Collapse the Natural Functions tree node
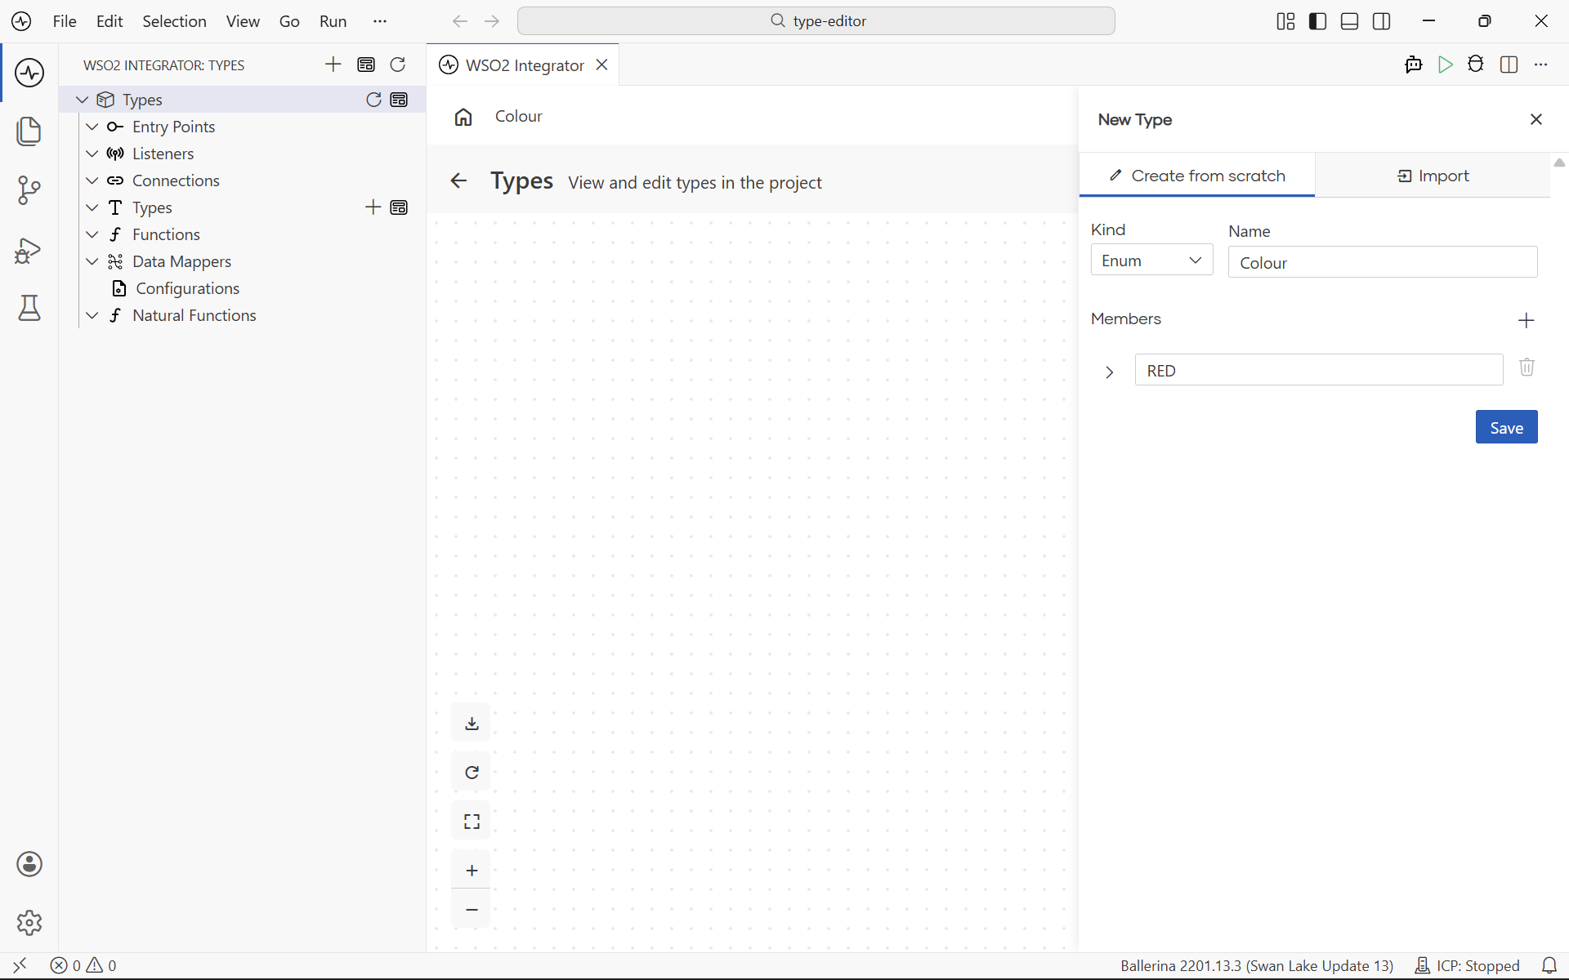 pos(92,315)
